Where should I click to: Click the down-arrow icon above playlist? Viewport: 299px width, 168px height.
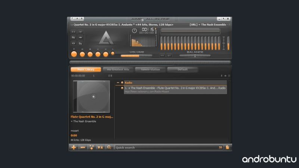[222, 76]
